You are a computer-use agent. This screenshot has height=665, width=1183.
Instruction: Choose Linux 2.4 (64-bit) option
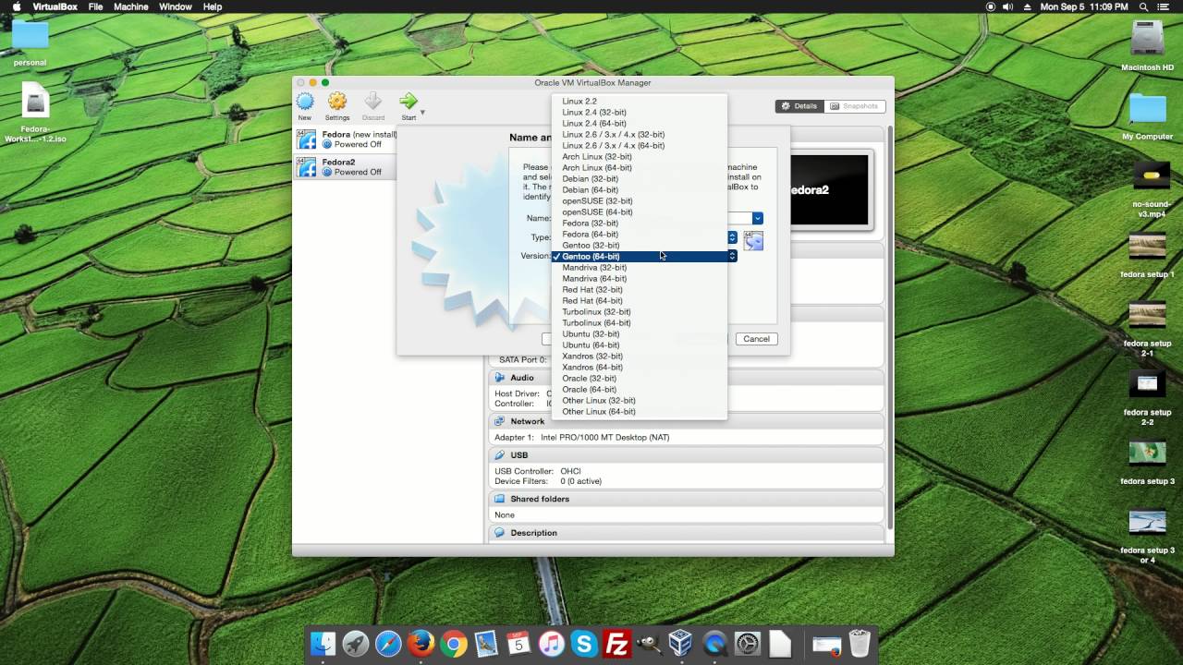[x=639, y=123]
